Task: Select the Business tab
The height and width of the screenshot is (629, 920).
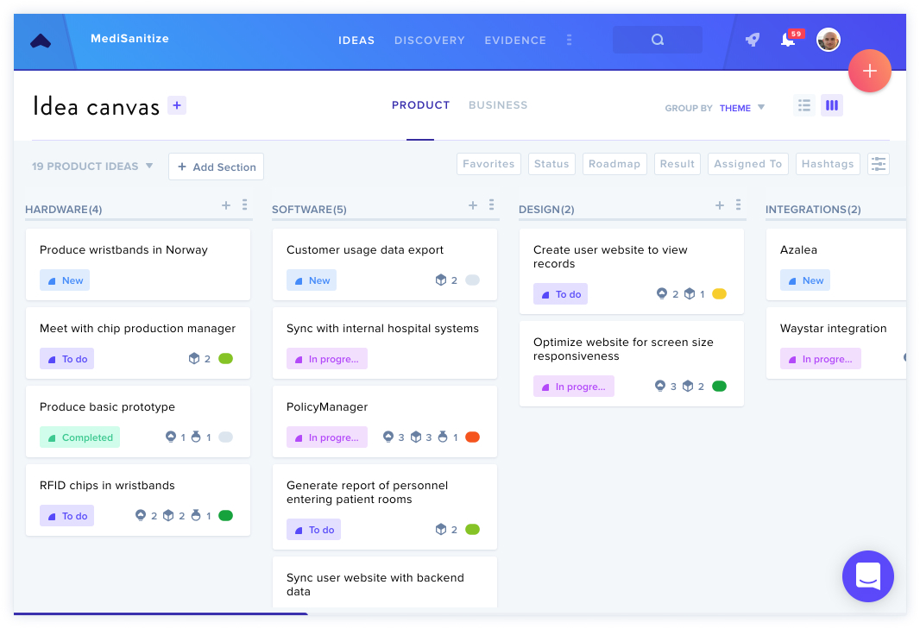Action: 498,105
